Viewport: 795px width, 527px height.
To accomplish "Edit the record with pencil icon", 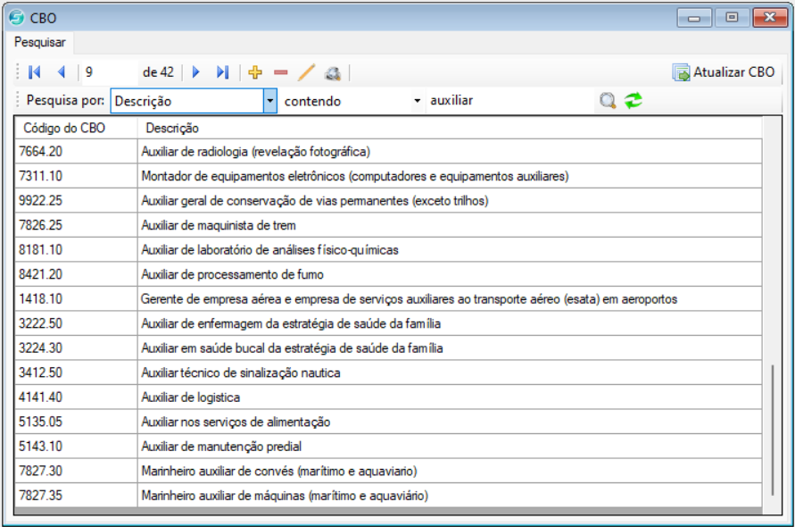I will pyautogui.click(x=306, y=72).
